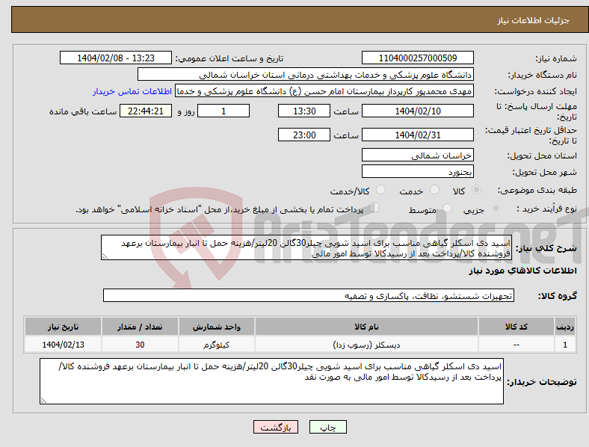Click the description textarea resize handle
The image size is (589, 447).
pyautogui.click(x=105, y=256)
